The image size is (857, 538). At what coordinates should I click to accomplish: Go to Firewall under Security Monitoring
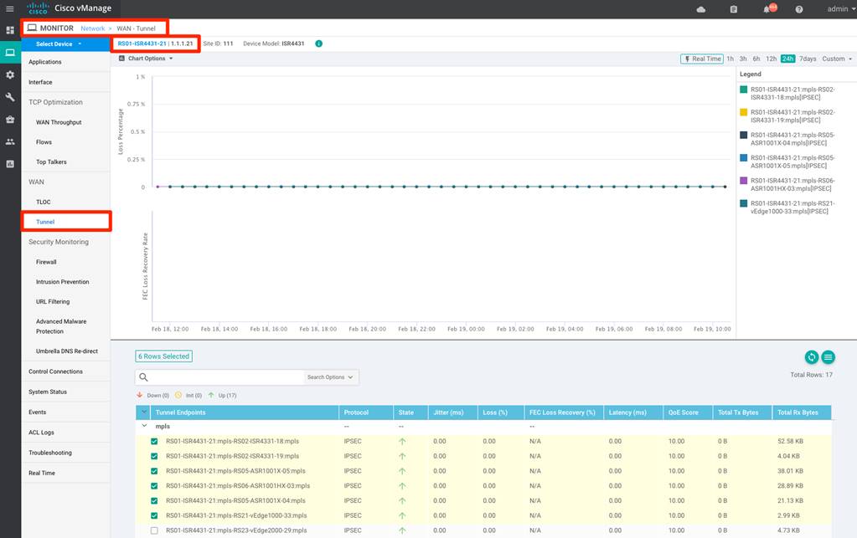46,262
